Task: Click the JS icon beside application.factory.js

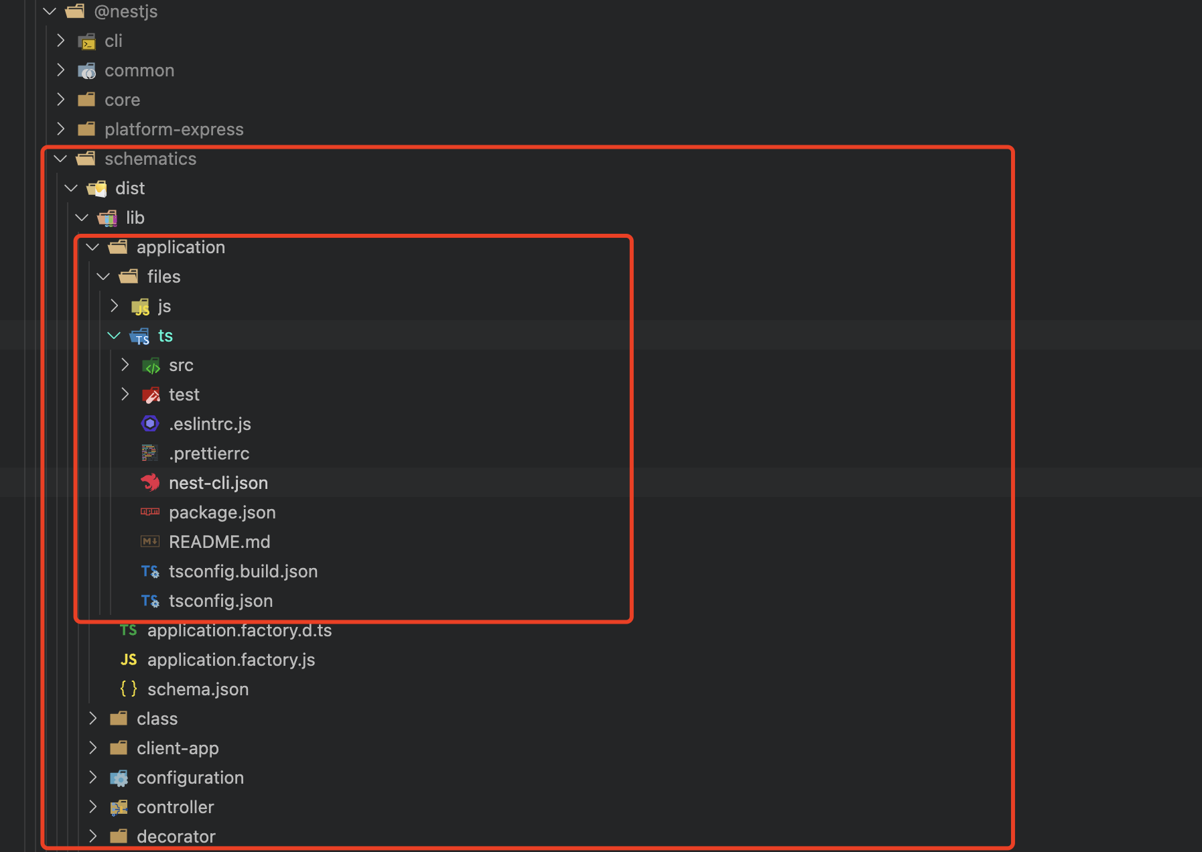Action: pyautogui.click(x=129, y=660)
